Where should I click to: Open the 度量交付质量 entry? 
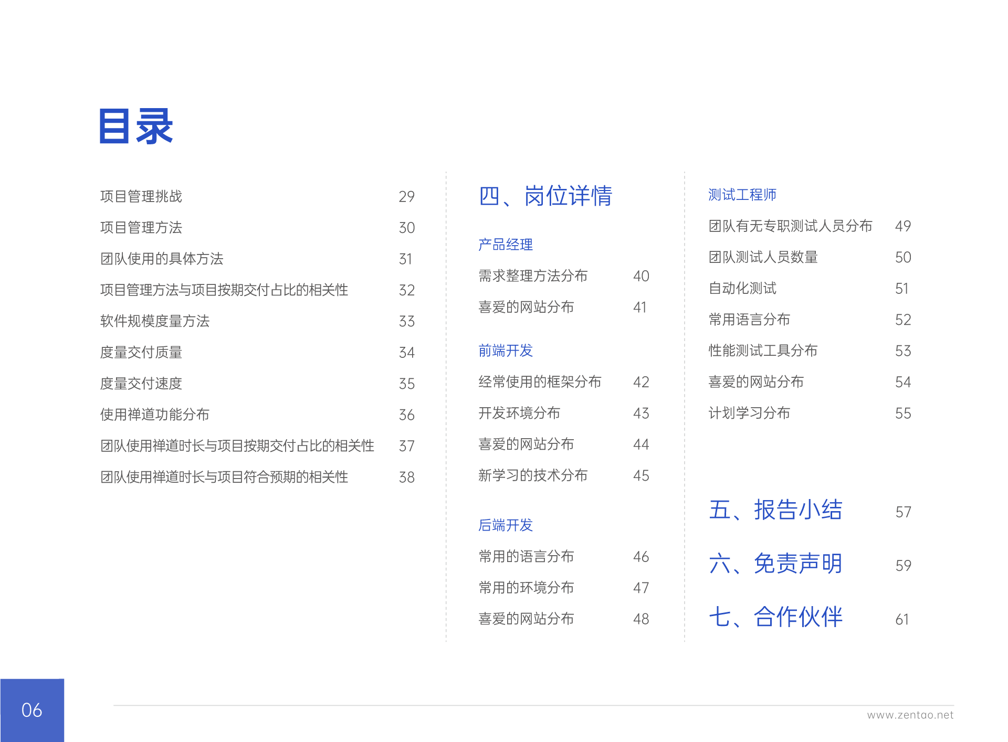tap(141, 352)
